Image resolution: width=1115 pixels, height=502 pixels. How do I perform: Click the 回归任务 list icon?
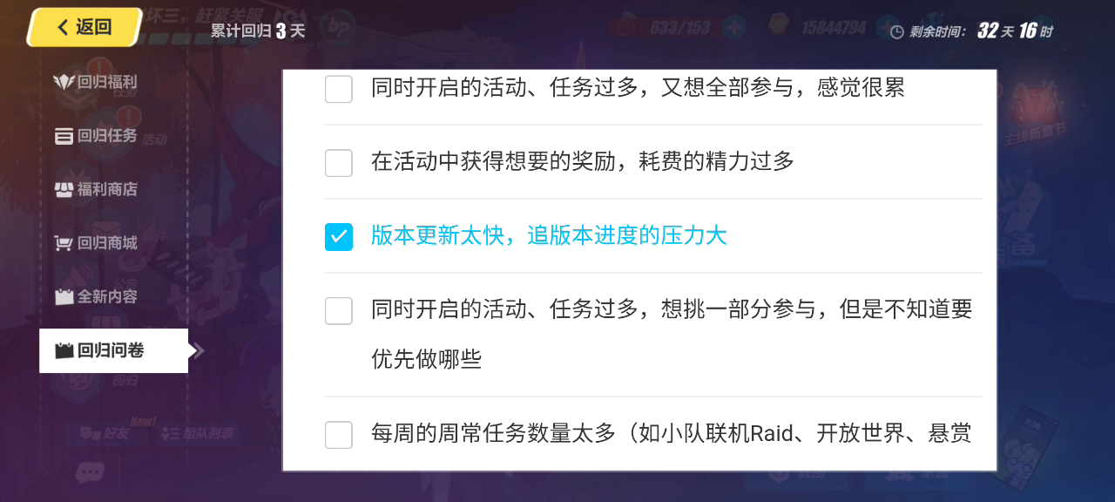(x=64, y=136)
